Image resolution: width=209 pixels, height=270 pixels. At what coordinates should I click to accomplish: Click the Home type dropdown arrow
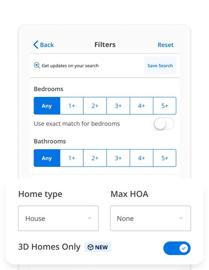click(x=90, y=218)
